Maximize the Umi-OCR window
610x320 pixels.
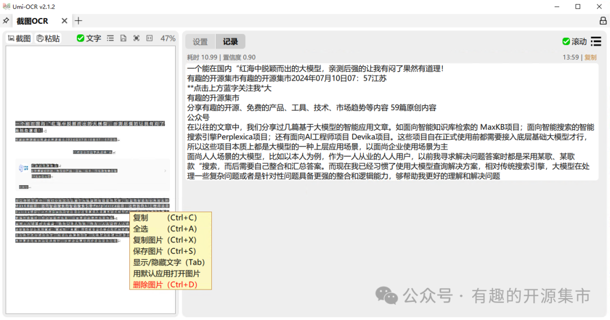coord(578,7)
